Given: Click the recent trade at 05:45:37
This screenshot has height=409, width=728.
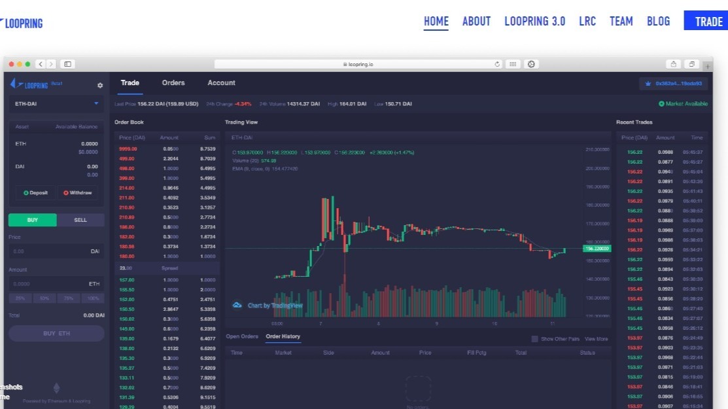Looking at the screenshot, I should [664, 152].
